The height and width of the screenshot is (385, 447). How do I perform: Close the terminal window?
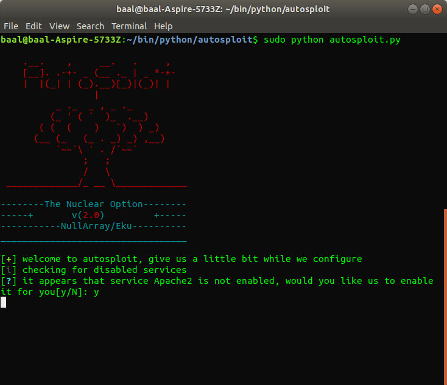point(437,9)
